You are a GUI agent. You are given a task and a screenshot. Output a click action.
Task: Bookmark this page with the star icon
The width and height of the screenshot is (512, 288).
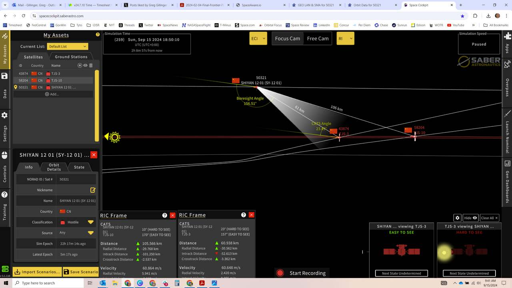coord(462,16)
